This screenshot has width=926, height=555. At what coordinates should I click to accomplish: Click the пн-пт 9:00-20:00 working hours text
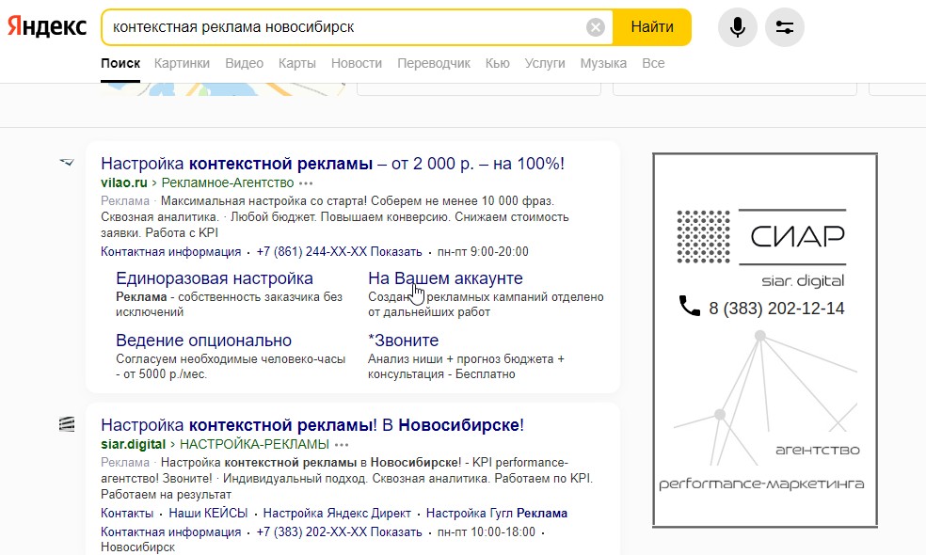(483, 252)
